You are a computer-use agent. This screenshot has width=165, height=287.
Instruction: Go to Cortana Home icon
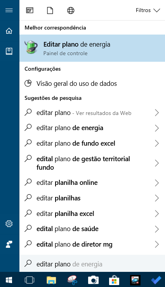(x=9, y=31)
